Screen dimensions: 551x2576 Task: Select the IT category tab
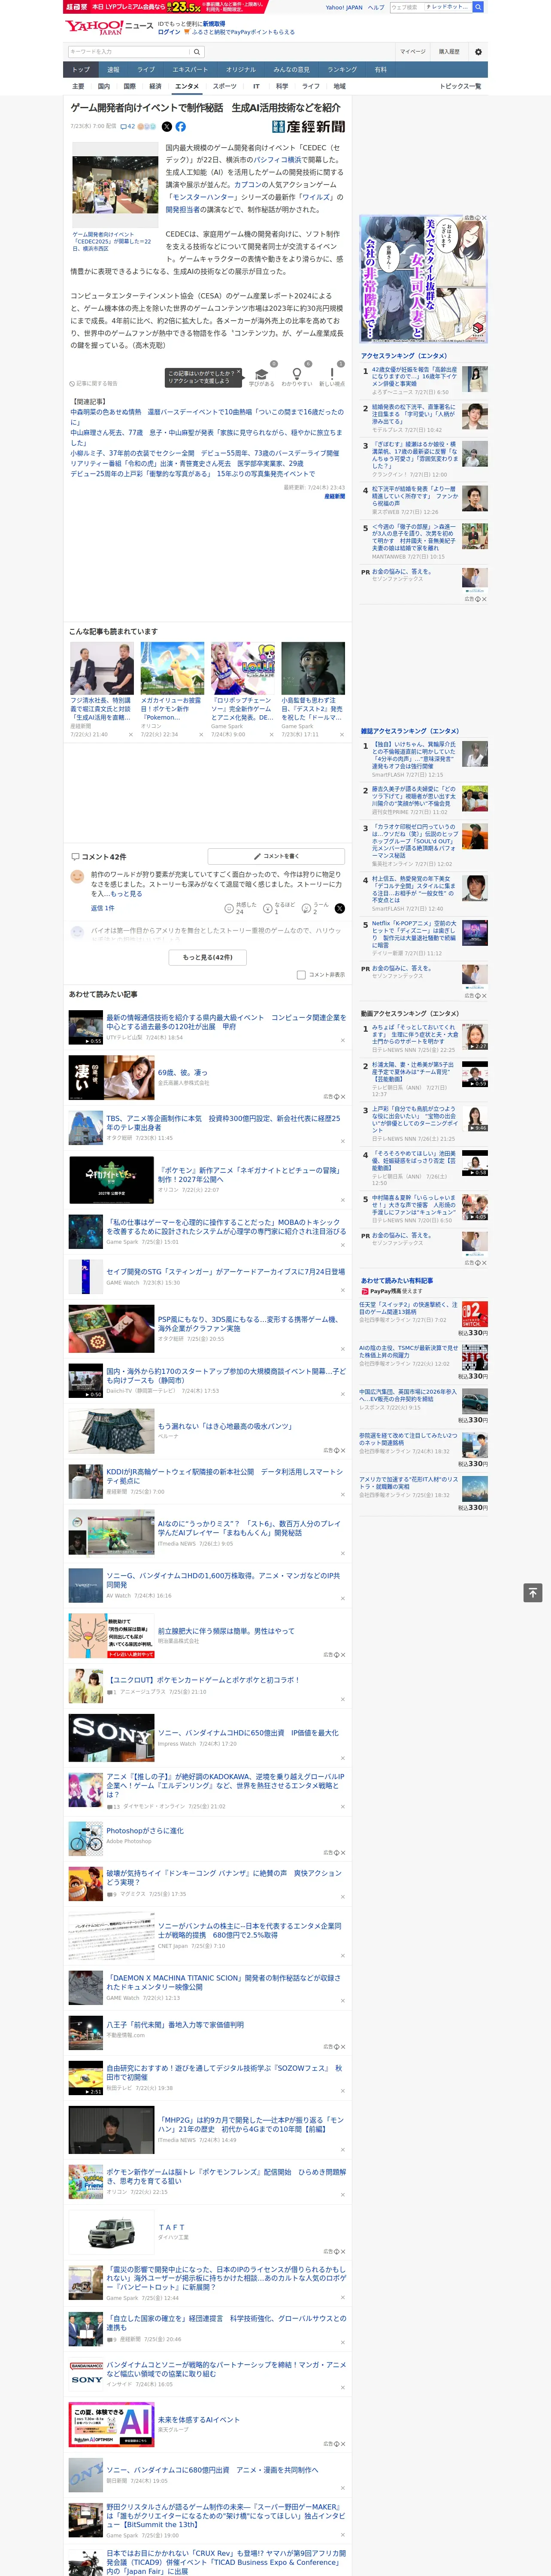click(x=256, y=86)
